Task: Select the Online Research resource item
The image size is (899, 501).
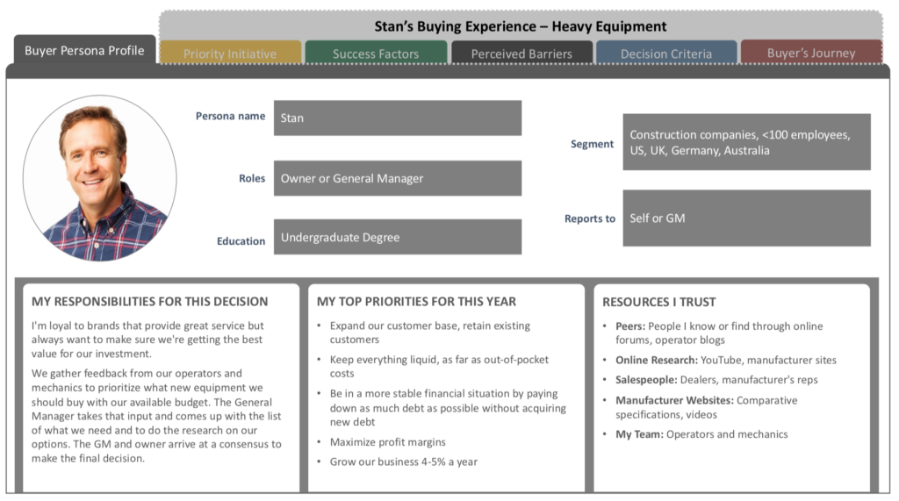Action: tap(725, 360)
